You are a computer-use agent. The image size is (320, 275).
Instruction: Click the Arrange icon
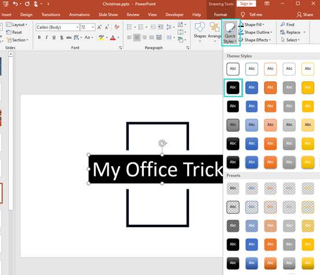click(x=215, y=27)
